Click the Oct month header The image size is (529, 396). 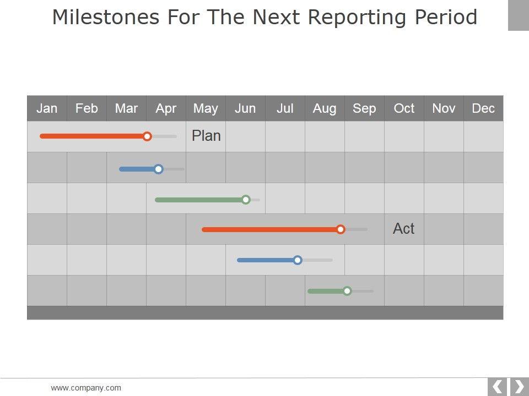tap(404, 108)
